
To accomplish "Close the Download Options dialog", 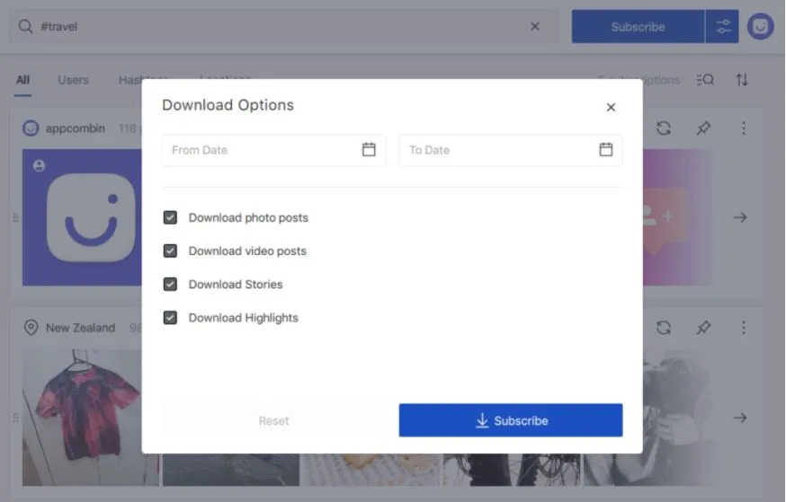I will (611, 108).
